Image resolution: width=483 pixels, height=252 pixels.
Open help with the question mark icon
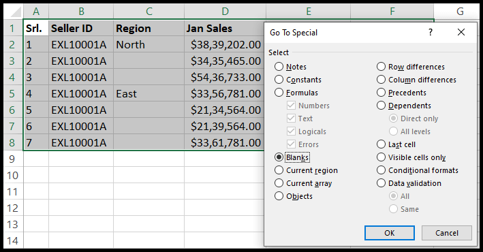(x=431, y=32)
